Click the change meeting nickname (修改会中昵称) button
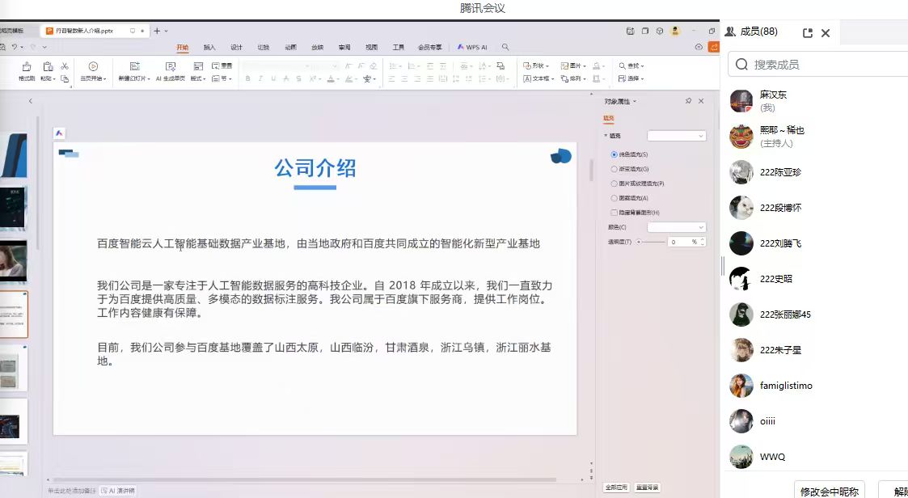The width and height of the screenshot is (908, 498). point(829,491)
